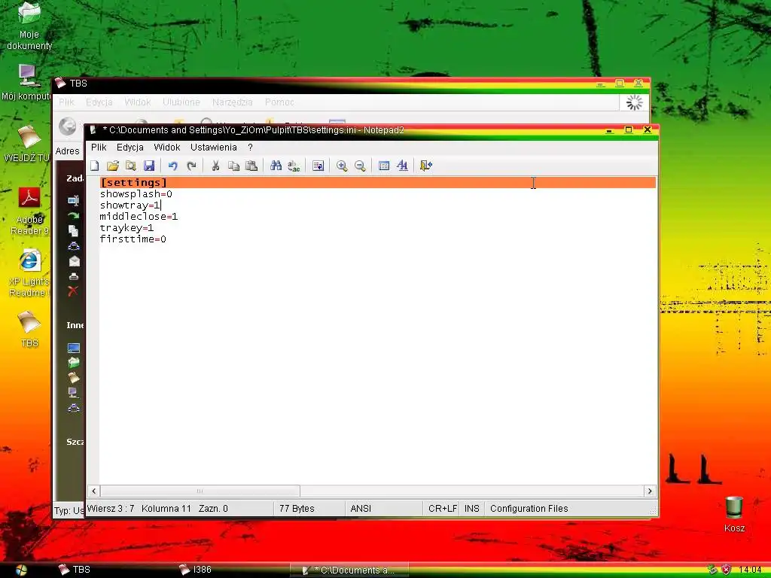The width and height of the screenshot is (771, 578).
Task: Open a file via Notepad2 toolbar
Action: [x=113, y=166]
